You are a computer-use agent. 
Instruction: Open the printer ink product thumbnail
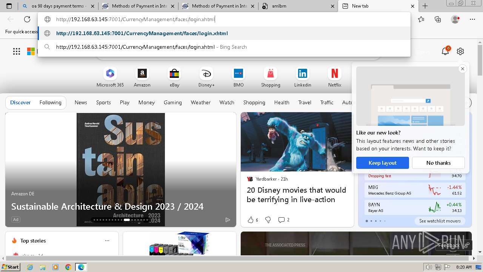tap(180, 243)
